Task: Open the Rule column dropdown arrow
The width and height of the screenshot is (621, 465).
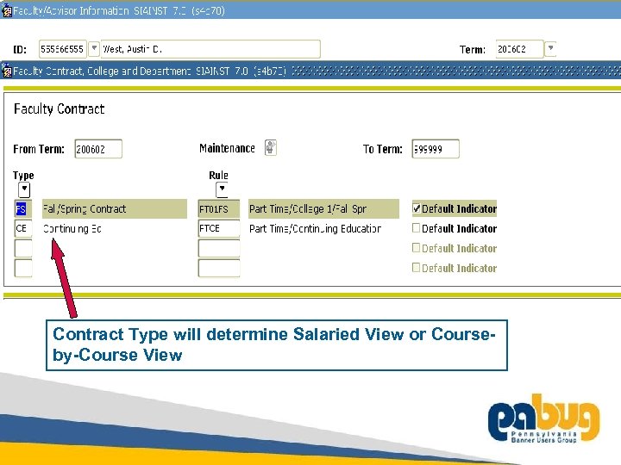Action: pos(222,189)
